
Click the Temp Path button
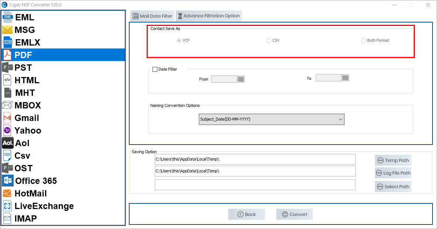pyautogui.click(x=393, y=160)
